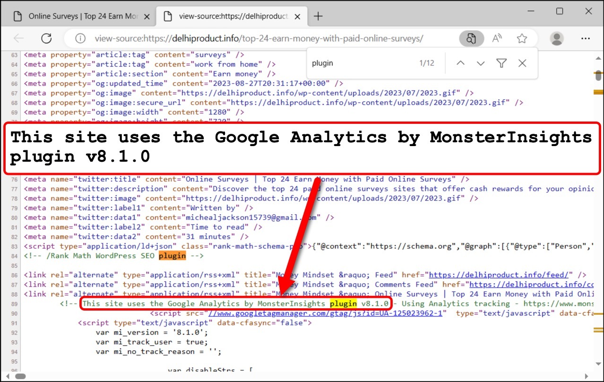Click the twitter:description meta line
Screen dimensions: 604x382
click(x=309, y=189)
